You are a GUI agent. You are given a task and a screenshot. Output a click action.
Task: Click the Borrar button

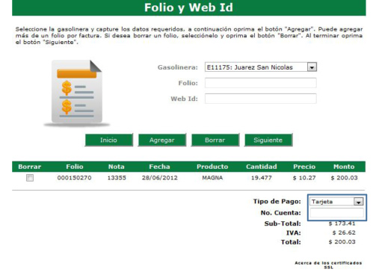coord(215,140)
